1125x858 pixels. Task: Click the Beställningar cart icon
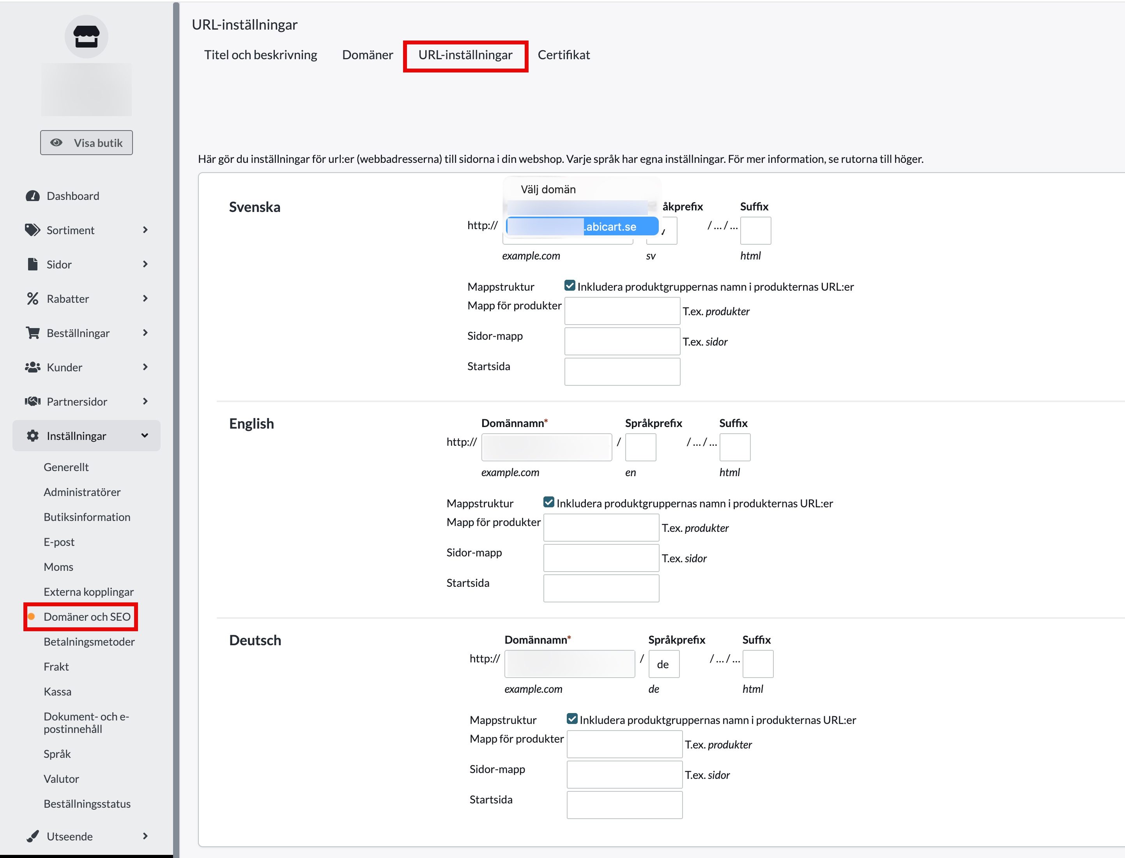pos(33,333)
